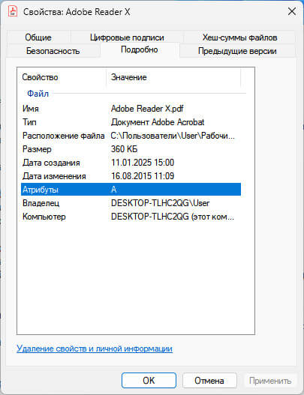Close the Adobe Reader X properties dialog

coord(292,11)
